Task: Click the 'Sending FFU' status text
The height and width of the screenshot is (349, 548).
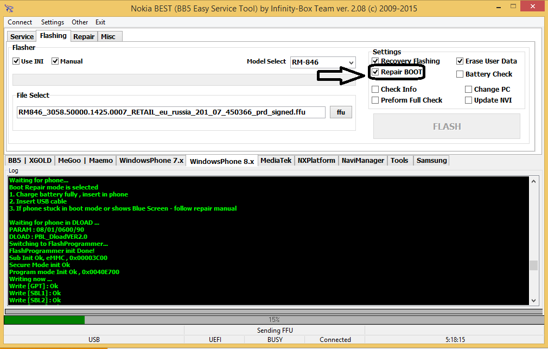Action: 275,331
